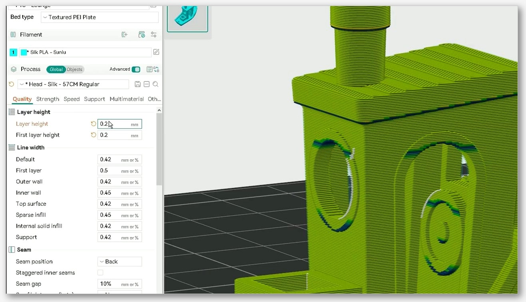Screen dimensions: 526x302
Task: Reset Layer height to default value
Action: (94, 124)
